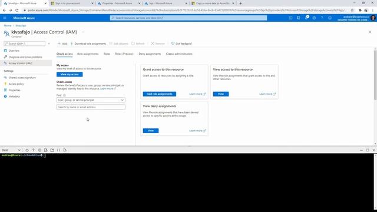Click the web preview icon in Cloud Shell

tap(65, 150)
